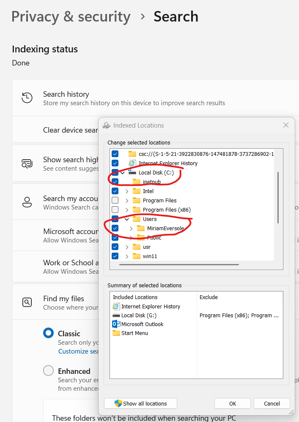Click the excluded Program Files (x86) entry
Viewport: 299px width, 422px height.
pyautogui.click(x=239, y=316)
